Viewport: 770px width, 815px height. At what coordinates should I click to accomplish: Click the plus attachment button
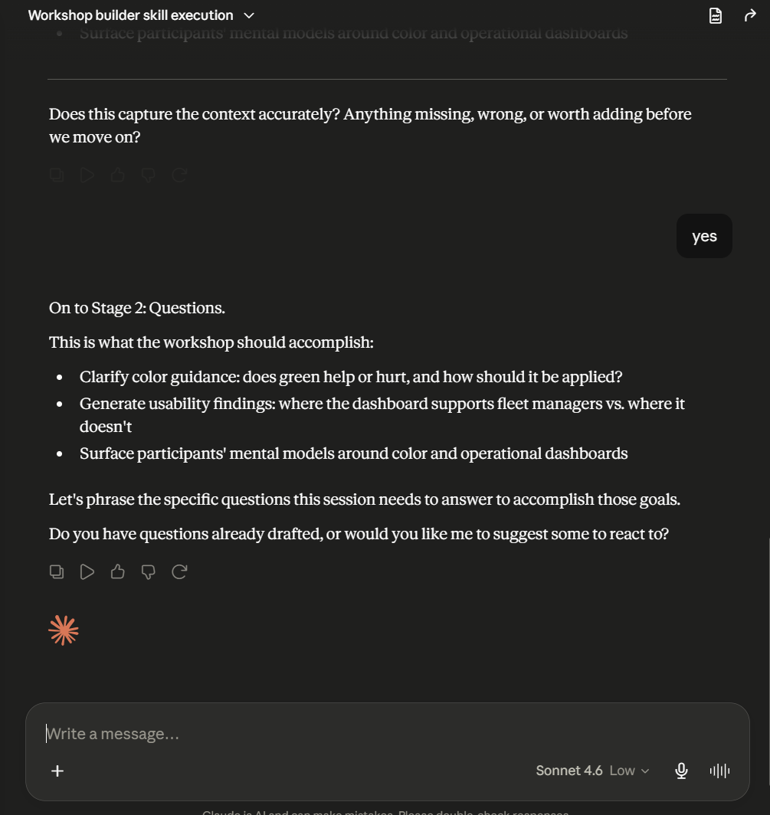57,771
